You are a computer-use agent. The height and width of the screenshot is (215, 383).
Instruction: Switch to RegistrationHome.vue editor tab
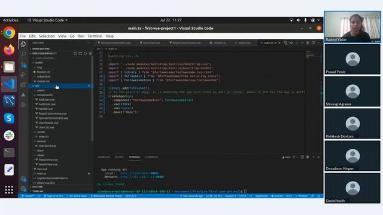[x=185, y=43]
